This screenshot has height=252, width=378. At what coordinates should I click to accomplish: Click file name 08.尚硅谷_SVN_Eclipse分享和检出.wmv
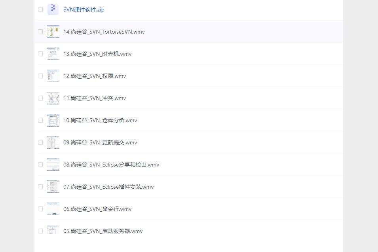click(111, 165)
